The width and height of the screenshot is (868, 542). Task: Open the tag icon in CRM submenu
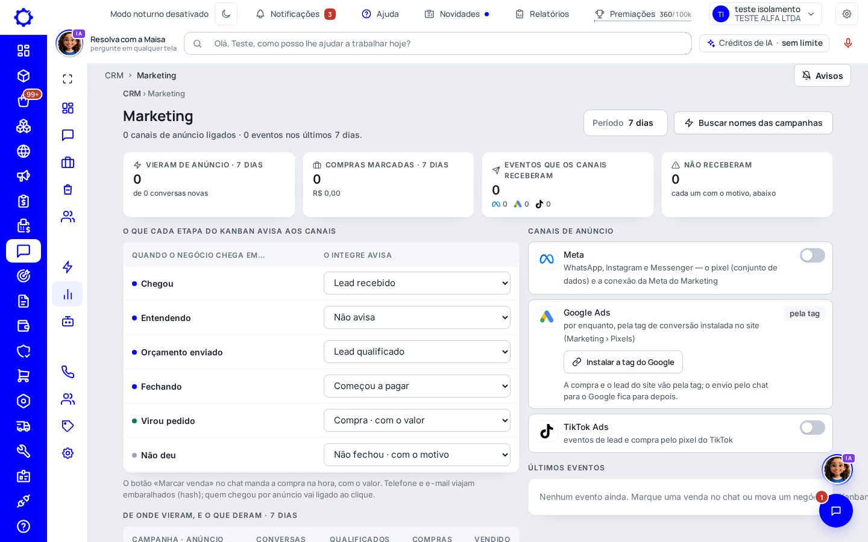[68, 426]
